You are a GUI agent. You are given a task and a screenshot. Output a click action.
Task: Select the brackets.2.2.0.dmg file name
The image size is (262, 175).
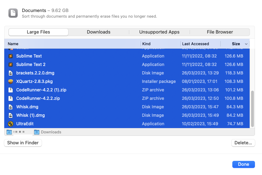(x=35, y=73)
